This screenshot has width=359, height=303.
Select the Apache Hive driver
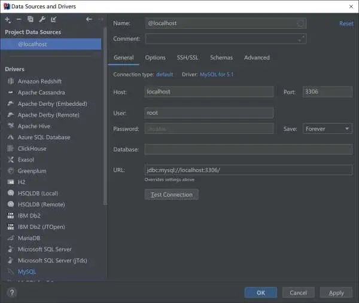[x=34, y=126]
